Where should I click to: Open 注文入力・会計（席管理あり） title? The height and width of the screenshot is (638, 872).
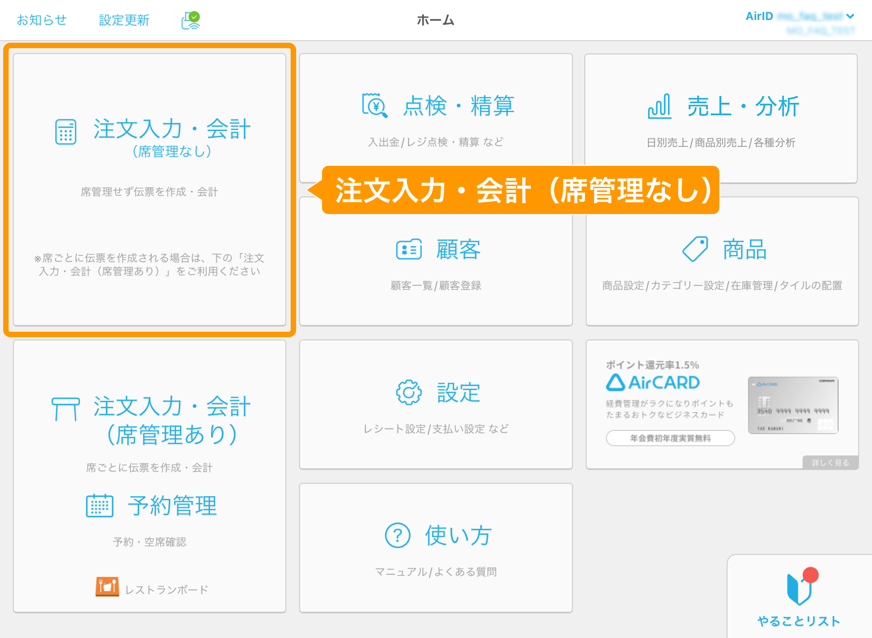tap(172, 420)
